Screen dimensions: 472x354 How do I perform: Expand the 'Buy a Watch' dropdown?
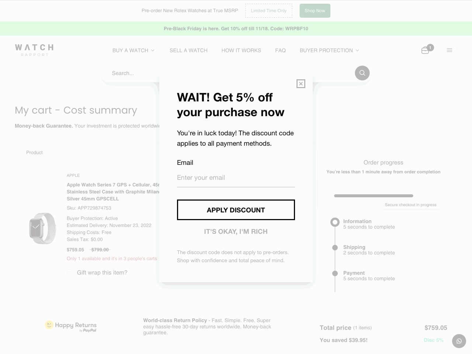pyautogui.click(x=133, y=50)
